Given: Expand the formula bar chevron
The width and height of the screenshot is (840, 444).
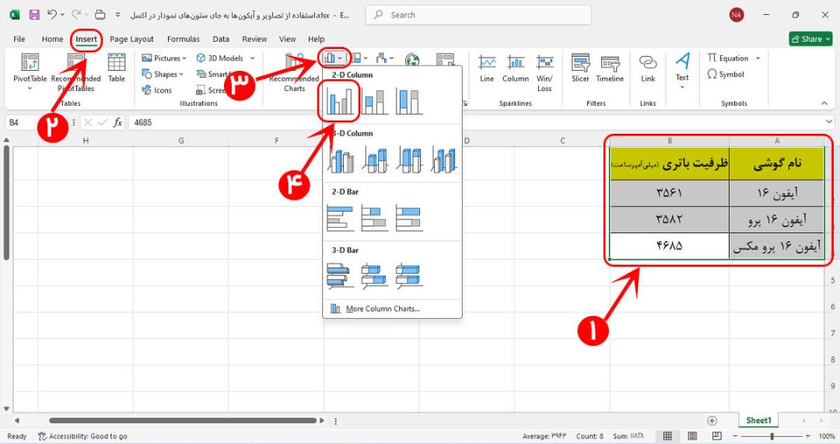Looking at the screenshot, I should pos(829,123).
